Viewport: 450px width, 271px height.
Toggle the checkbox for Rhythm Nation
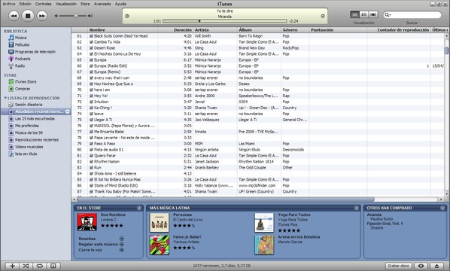tap(91, 162)
